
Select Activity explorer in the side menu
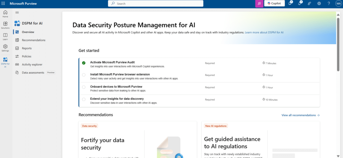[x=32, y=64]
